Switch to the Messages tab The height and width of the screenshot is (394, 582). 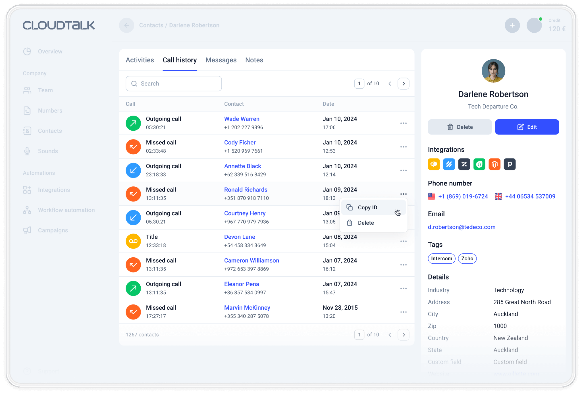pos(221,60)
